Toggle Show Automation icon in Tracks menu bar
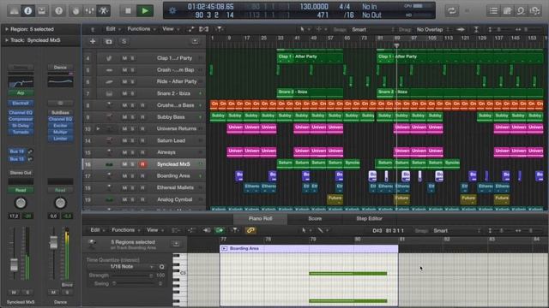 pyautogui.click(x=190, y=29)
